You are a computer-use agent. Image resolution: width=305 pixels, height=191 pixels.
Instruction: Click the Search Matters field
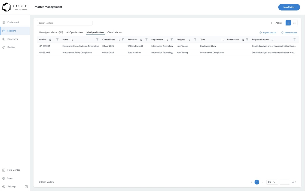[x=65, y=23]
